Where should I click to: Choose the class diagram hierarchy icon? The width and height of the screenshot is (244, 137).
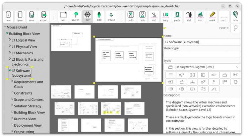(x=192, y=82)
